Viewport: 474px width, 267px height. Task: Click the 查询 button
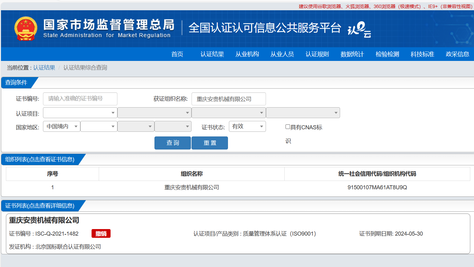pyautogui.click(x=173, y=143)
